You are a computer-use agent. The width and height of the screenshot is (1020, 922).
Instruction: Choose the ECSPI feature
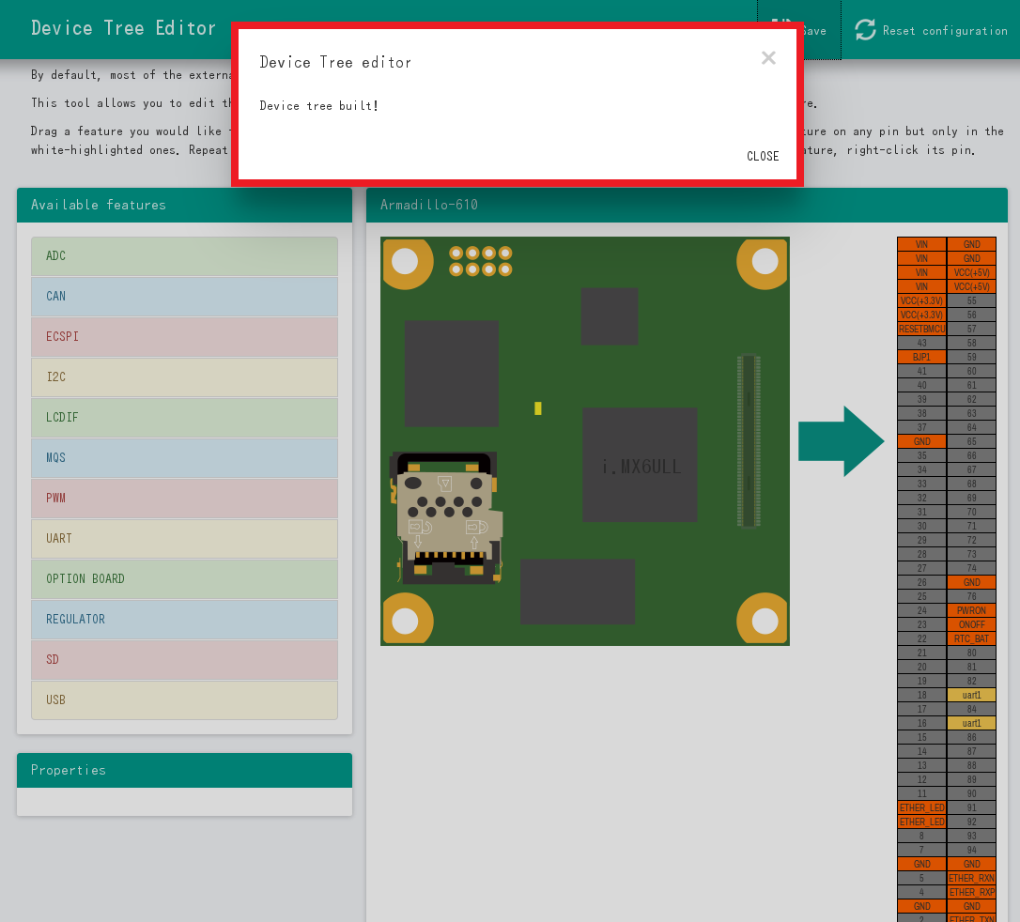click(x=184, y=337)
